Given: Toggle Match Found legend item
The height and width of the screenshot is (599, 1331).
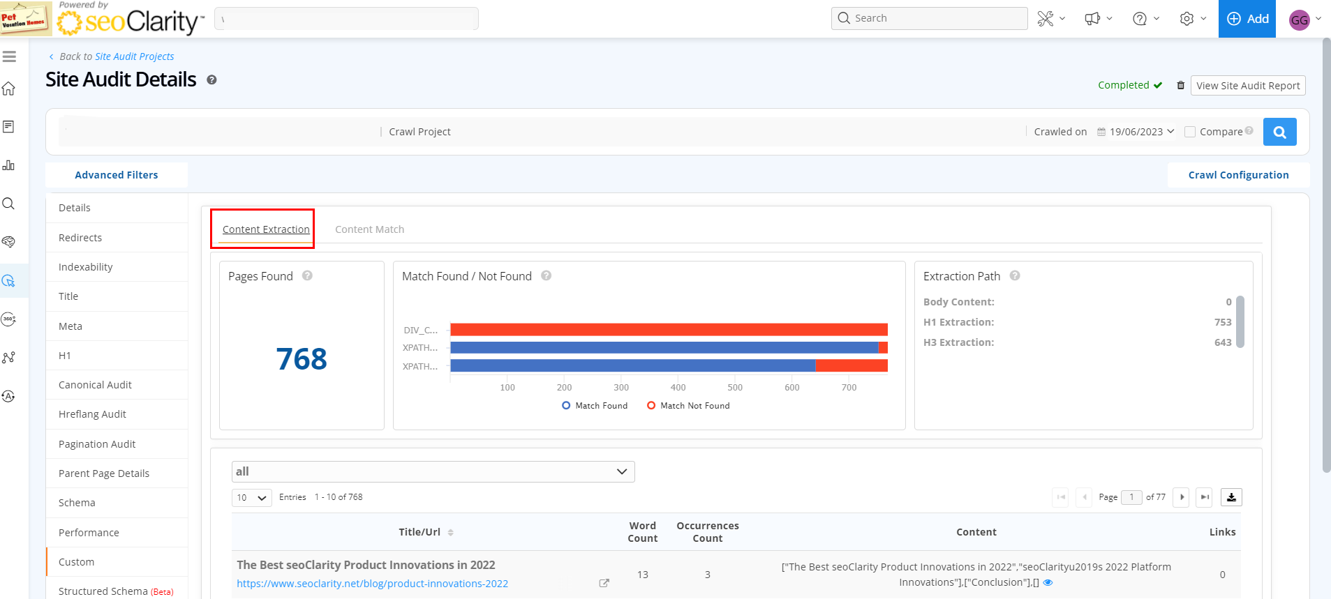Looking at the screenshot, I should pyautogui.click(x=595, y=406).
